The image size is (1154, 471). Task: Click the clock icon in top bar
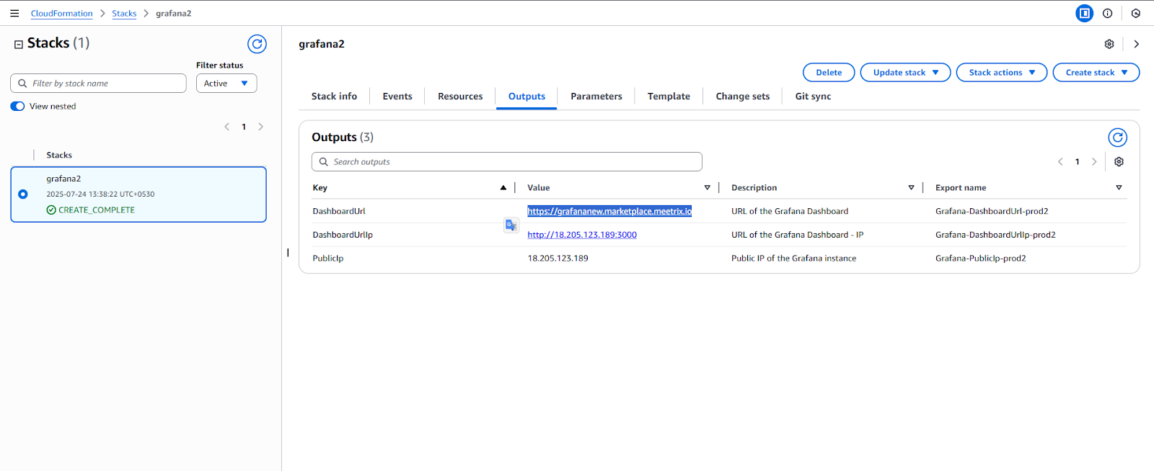1135,13
